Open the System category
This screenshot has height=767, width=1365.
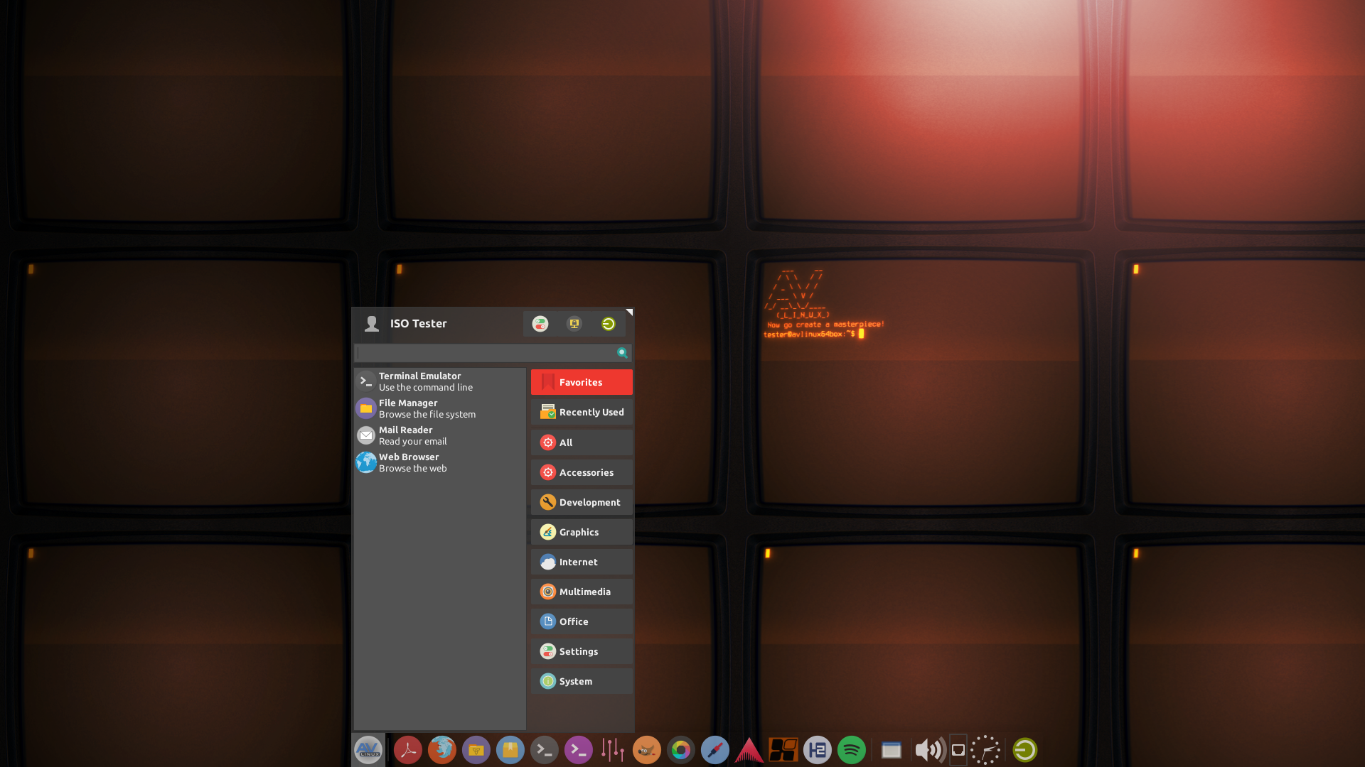click(582, 681)
